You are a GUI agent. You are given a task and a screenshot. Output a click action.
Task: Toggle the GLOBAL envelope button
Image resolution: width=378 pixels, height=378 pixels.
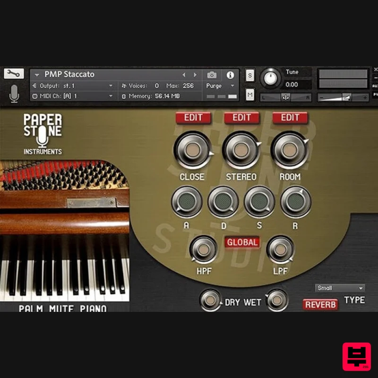[243, 242]
